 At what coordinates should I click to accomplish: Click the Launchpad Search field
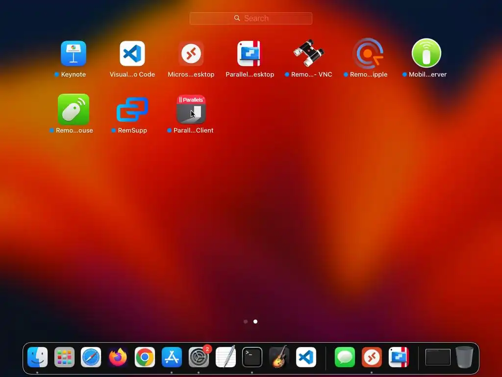pyautogui.click(x=251, y=18)
